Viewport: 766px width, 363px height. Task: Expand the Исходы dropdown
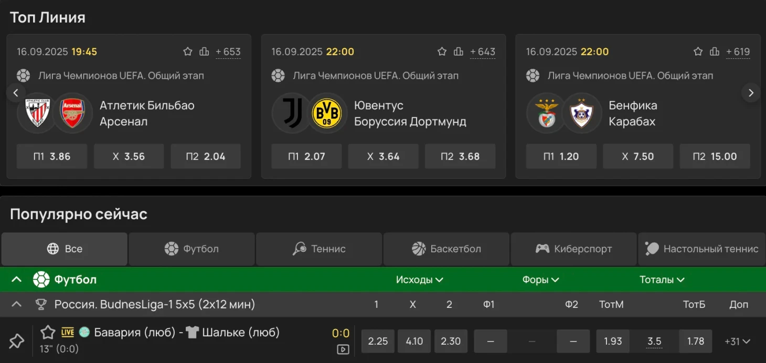419,280
